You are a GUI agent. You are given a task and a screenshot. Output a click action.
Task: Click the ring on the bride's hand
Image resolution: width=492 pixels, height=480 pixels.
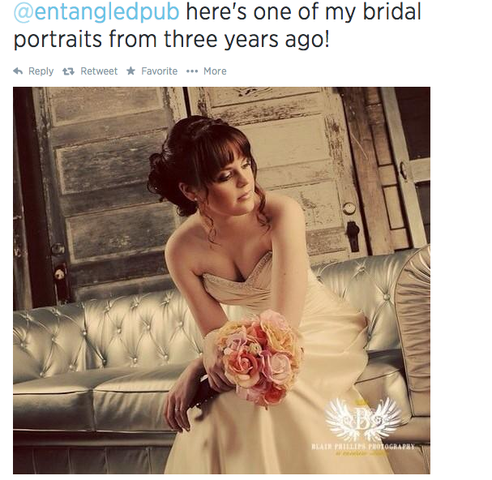pos(178,409)
